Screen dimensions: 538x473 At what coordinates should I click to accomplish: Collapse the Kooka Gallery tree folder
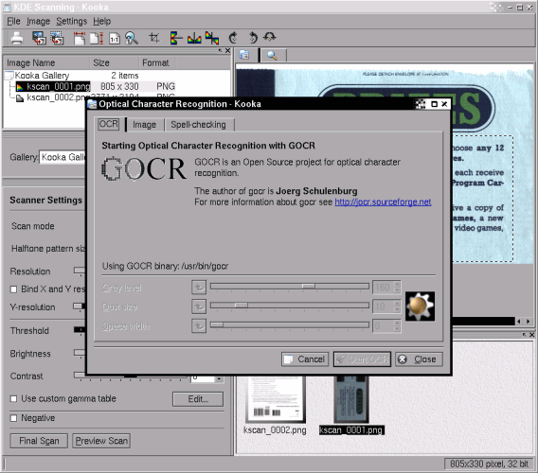[x=9, y=75]
